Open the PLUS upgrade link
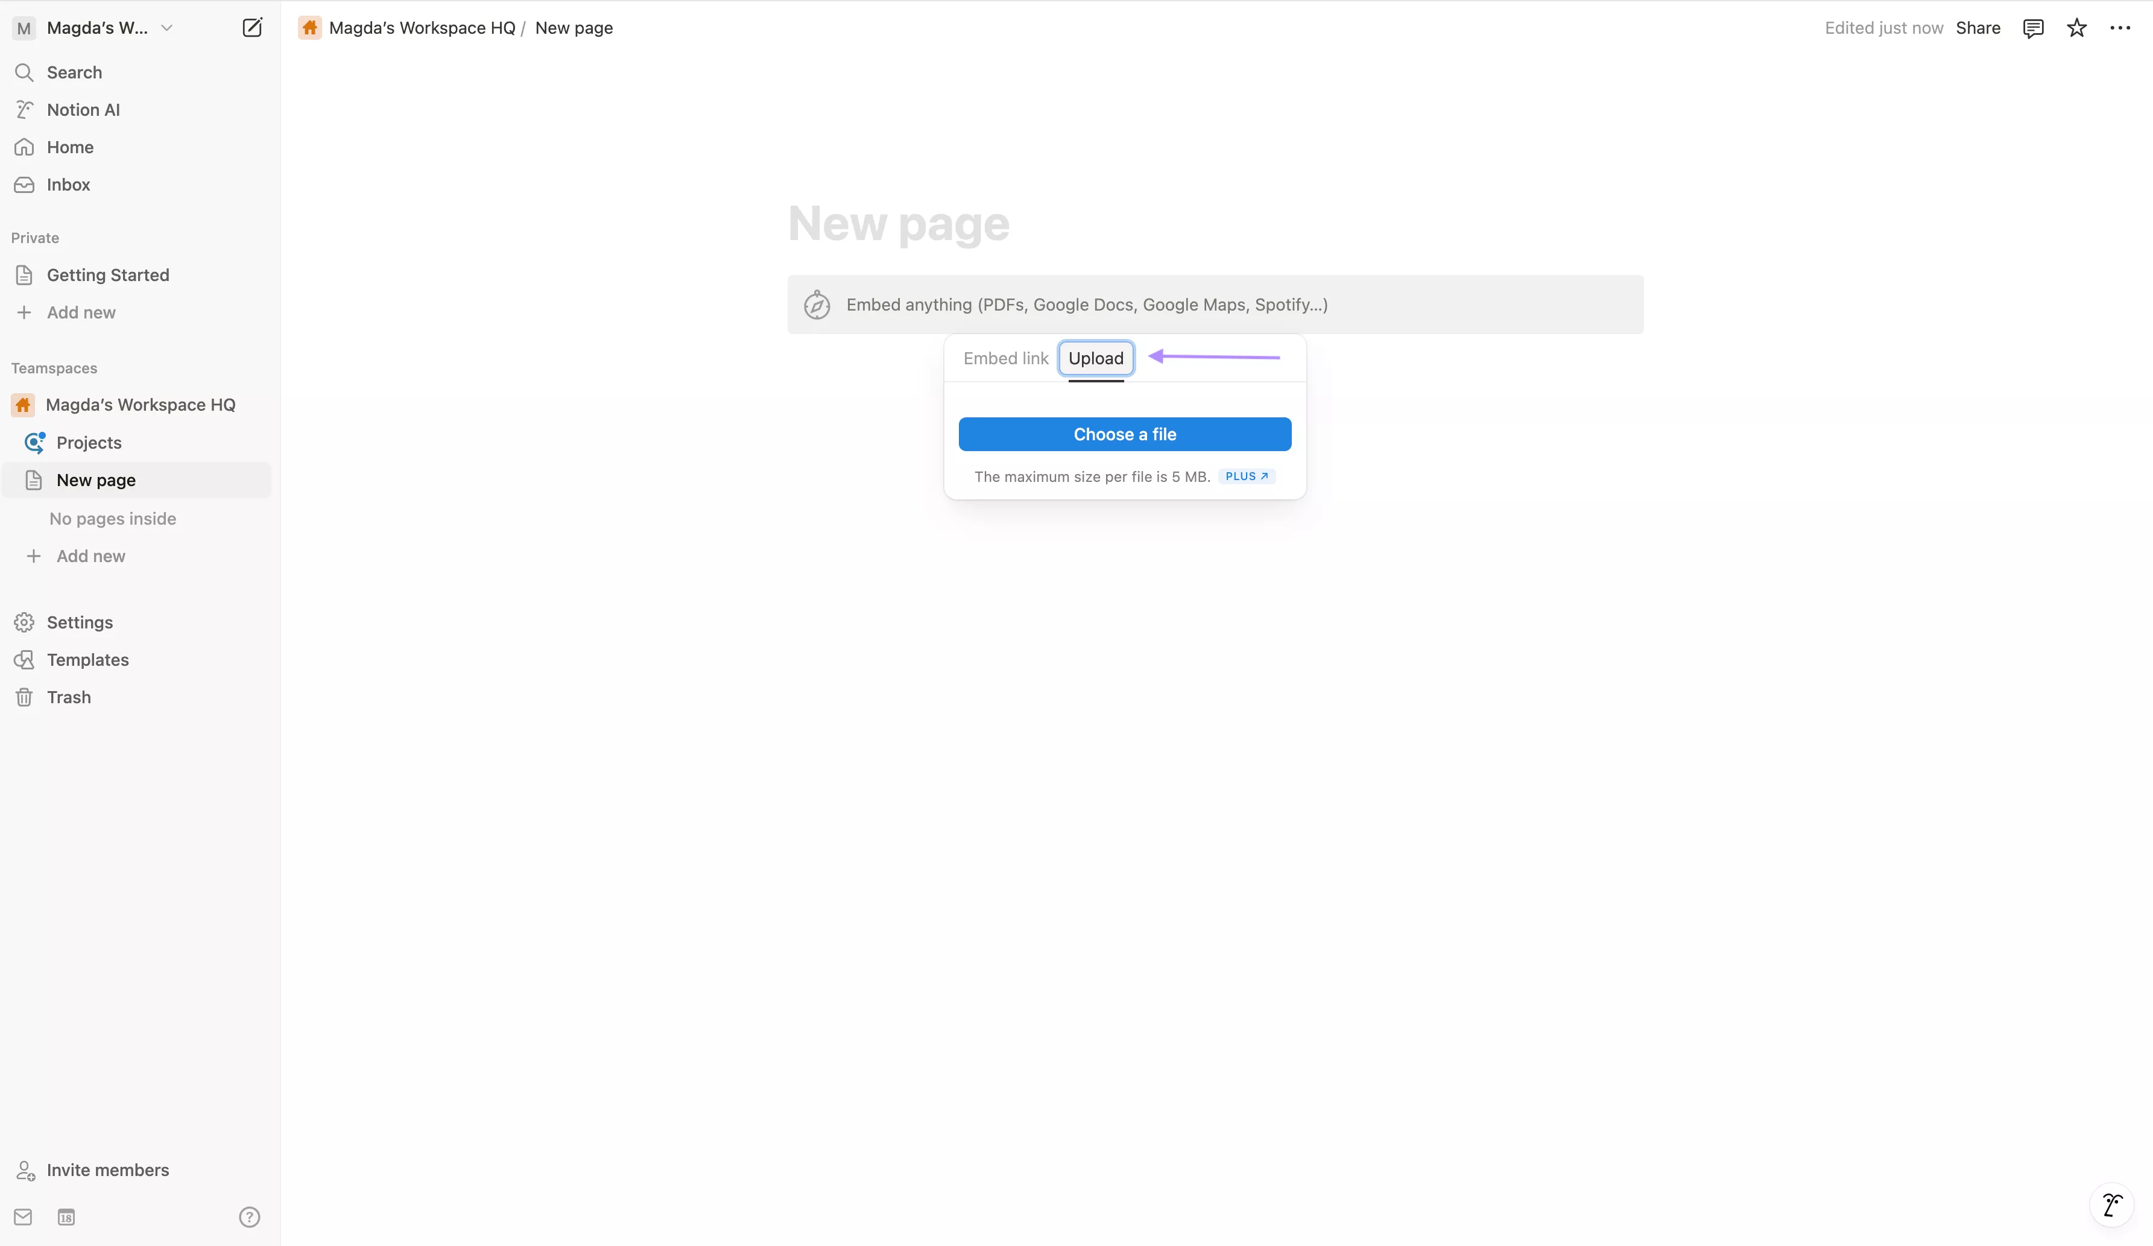 (1247, 476)
